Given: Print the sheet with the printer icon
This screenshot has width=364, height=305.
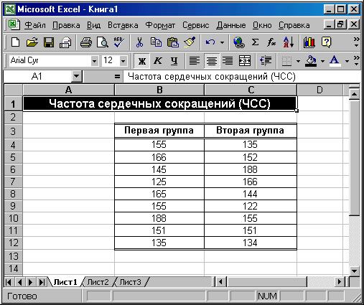Looking at the screenshot, I should pyautogui.click(x=86, y=42).
